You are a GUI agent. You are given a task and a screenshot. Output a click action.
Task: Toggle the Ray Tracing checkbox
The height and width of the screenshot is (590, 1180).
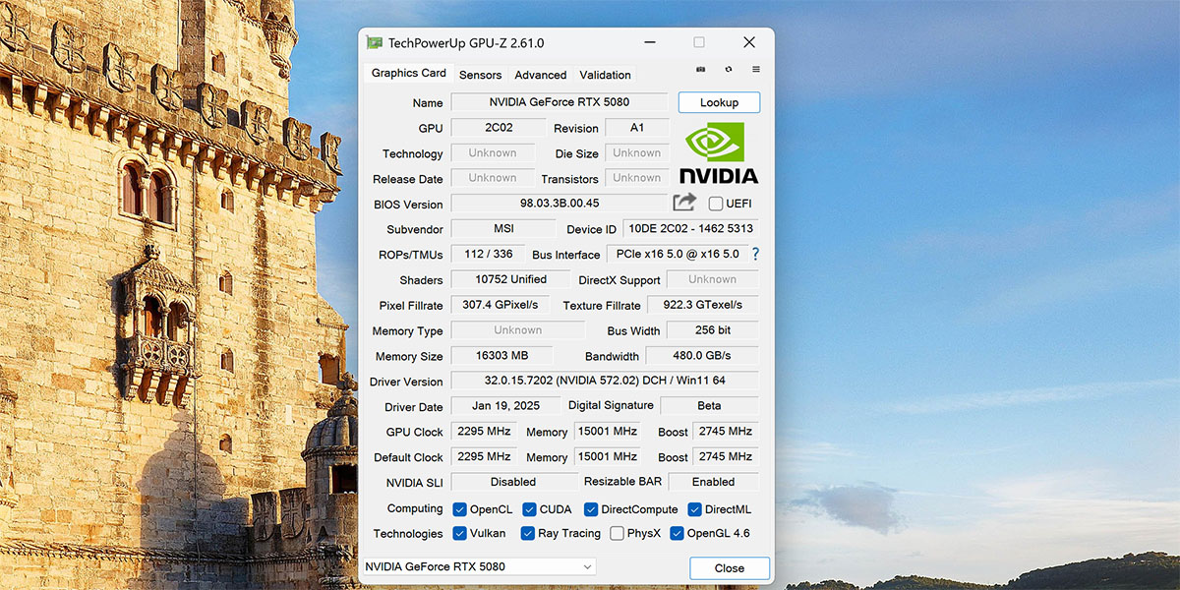click(x=528, y=533)
